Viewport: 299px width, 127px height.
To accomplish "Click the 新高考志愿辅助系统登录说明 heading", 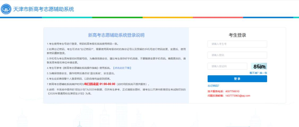I will [x=116, y=35].
